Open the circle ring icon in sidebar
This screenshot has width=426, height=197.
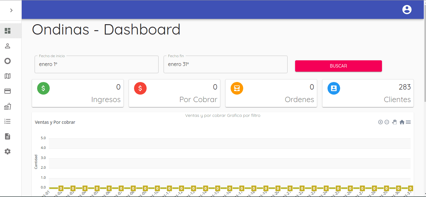click(x=8, y=61)
